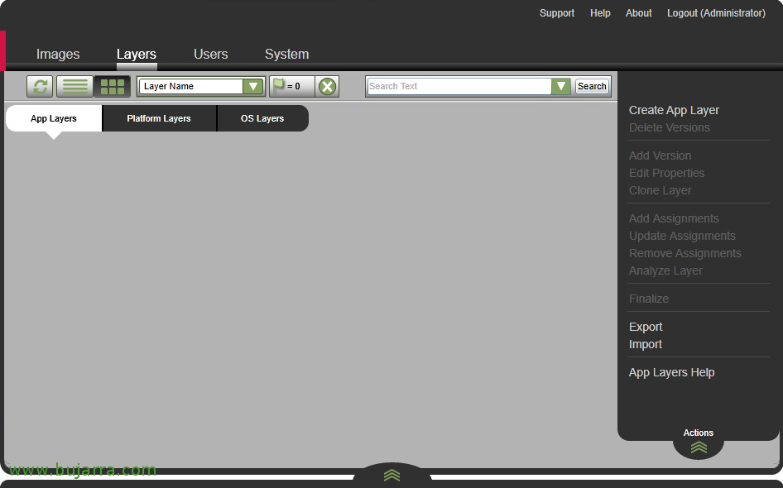The height and width of the screenshot is (488, 783).
Task: Click Add Assignments action
Action: pos(674,218)
